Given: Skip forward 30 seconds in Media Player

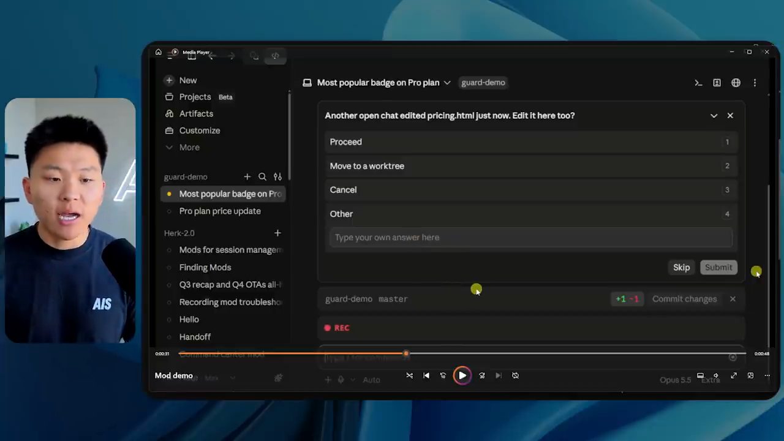Looking at the screenshot, I should tap(481, 375).
